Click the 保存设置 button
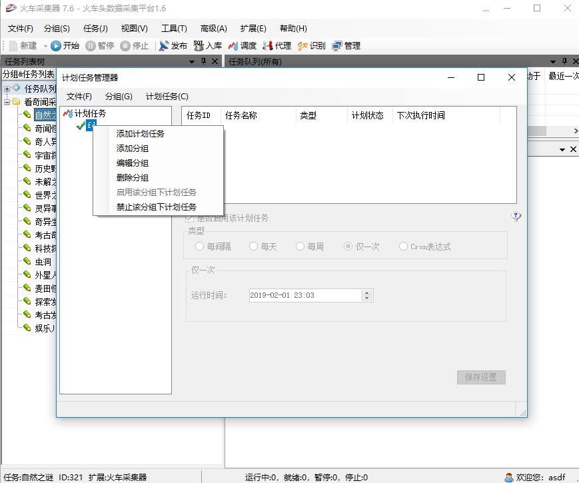 coord(481,377)
